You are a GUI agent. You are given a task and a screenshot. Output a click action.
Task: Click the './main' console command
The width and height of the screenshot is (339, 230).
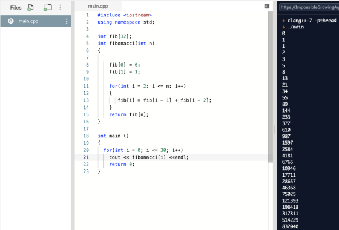[x=296, y=27]
